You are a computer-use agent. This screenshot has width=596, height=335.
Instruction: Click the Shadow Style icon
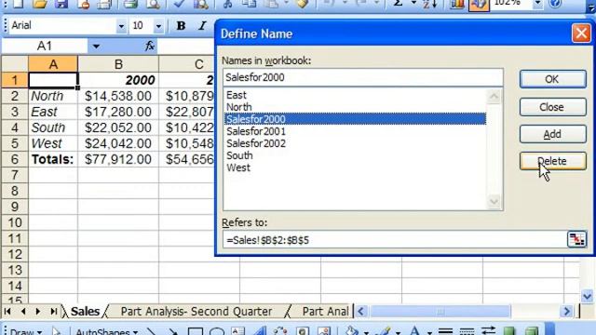pos(509,331)
